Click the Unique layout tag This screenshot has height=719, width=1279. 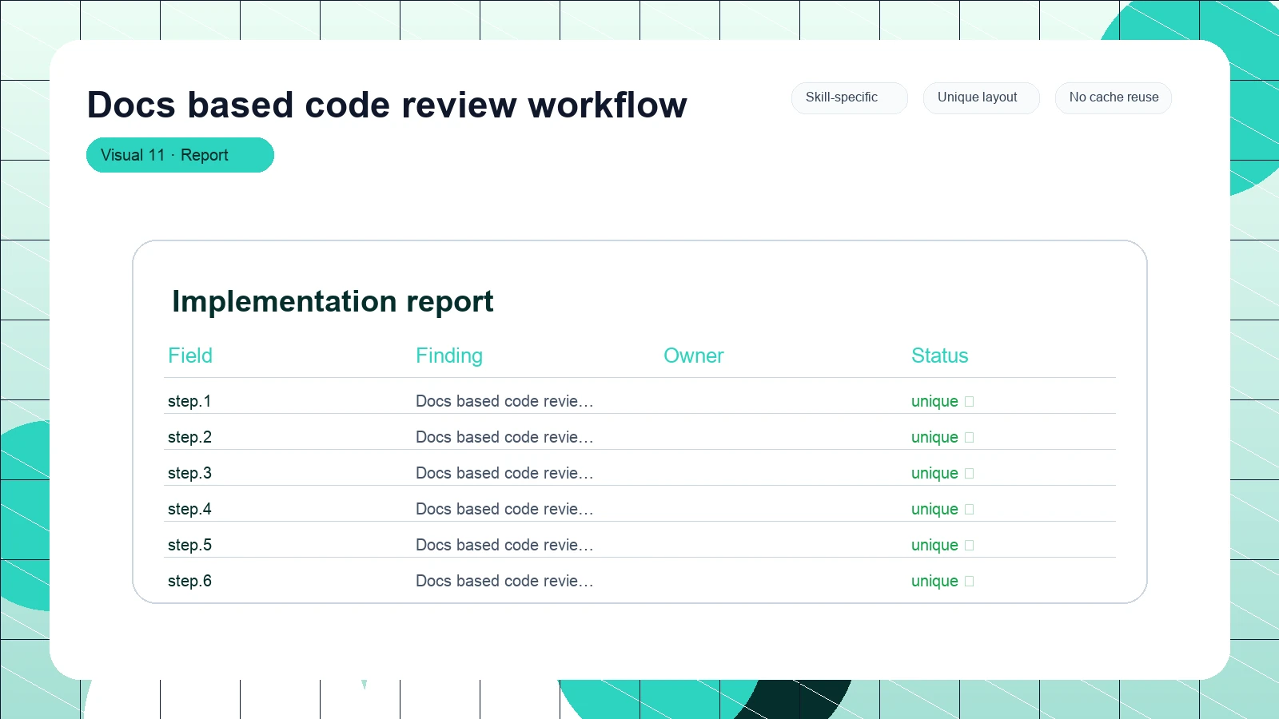(x=981, y=97)
